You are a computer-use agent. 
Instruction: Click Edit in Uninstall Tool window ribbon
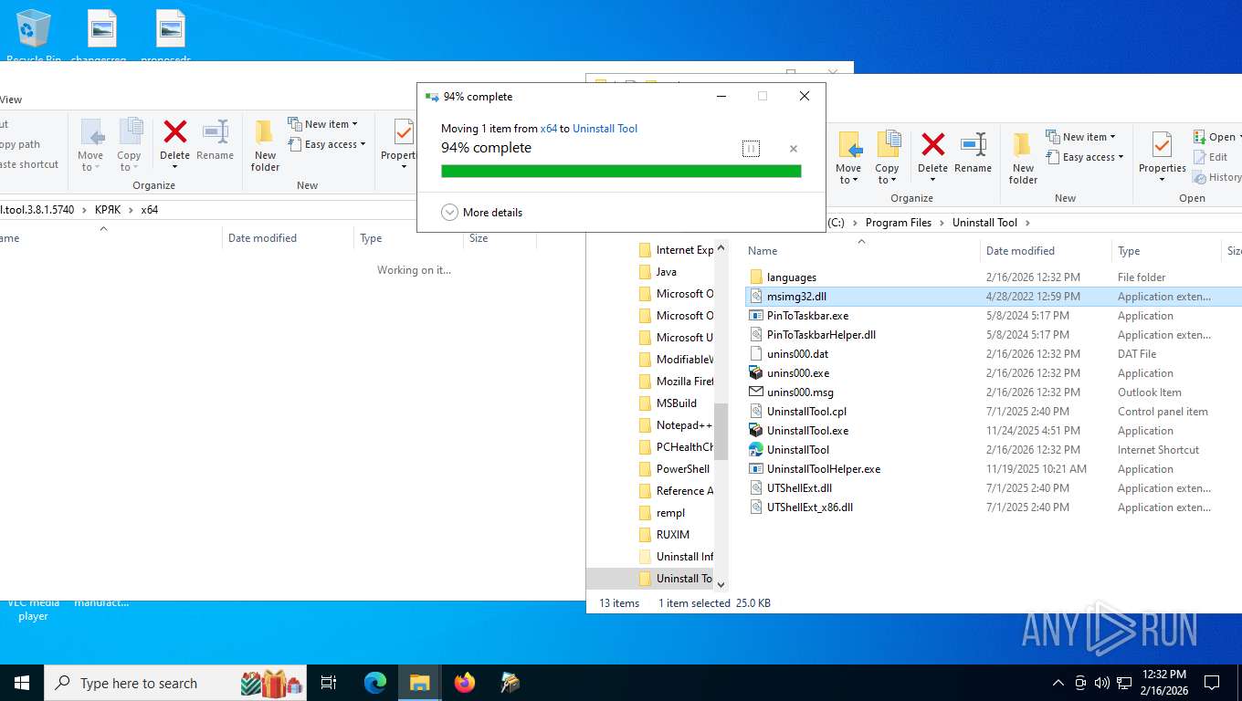[x=1211, y=157]
